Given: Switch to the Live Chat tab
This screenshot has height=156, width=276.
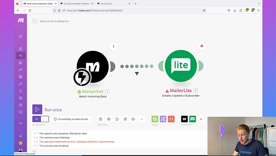Looking at the screenshot, I should click(114, 3).
